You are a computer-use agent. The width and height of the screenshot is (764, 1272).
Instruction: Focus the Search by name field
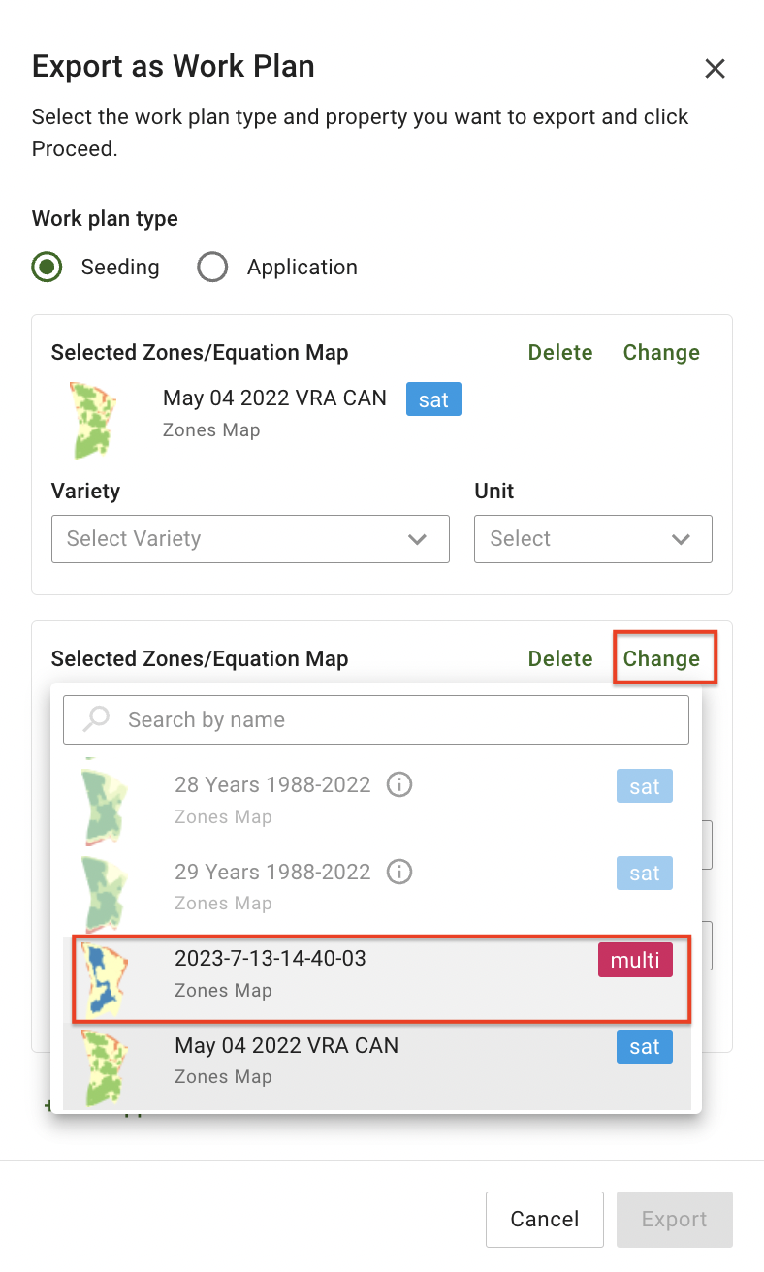(388, 719)
